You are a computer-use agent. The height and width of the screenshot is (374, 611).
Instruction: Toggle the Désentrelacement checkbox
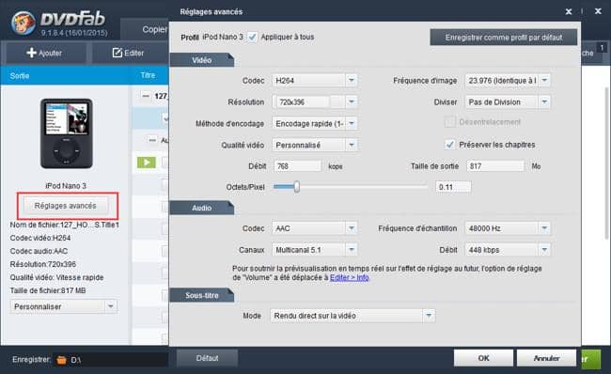pos(449,122)
